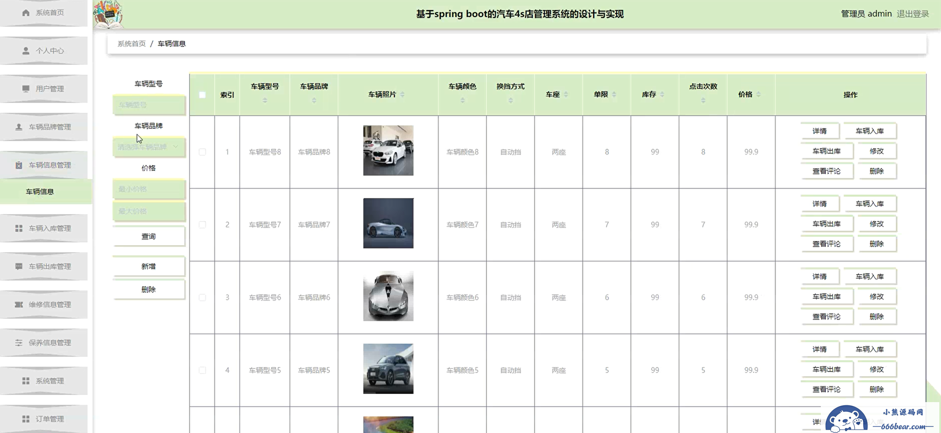This screenshot has height=433, width=941.
Task: Open 个人中心 menu item
Action: (x=44, y=51)
